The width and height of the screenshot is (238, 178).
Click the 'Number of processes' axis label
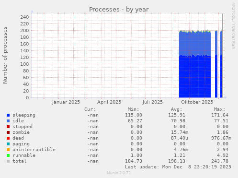[5, 55]
